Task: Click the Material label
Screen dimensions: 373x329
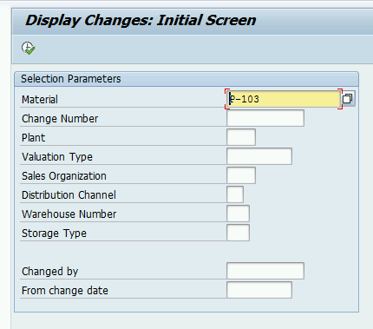Action: click(40, 100)
